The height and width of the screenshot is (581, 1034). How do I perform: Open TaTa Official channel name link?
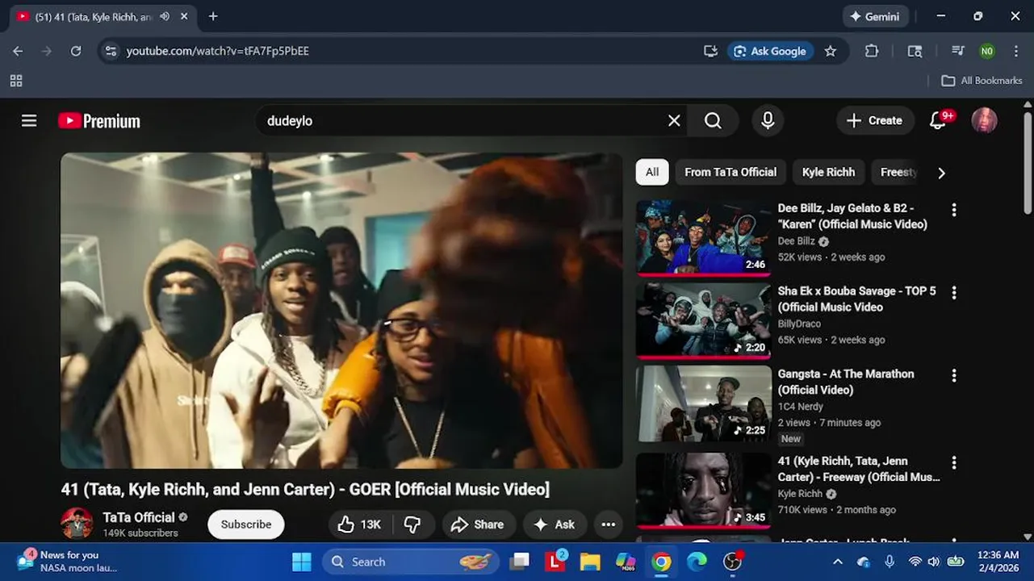(139, 517)
